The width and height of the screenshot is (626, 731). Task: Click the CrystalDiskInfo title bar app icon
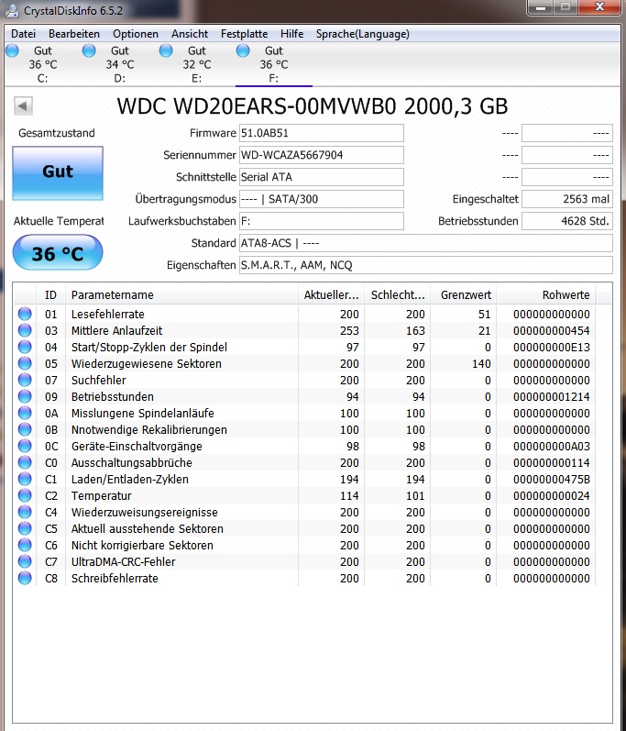point(12,10)
